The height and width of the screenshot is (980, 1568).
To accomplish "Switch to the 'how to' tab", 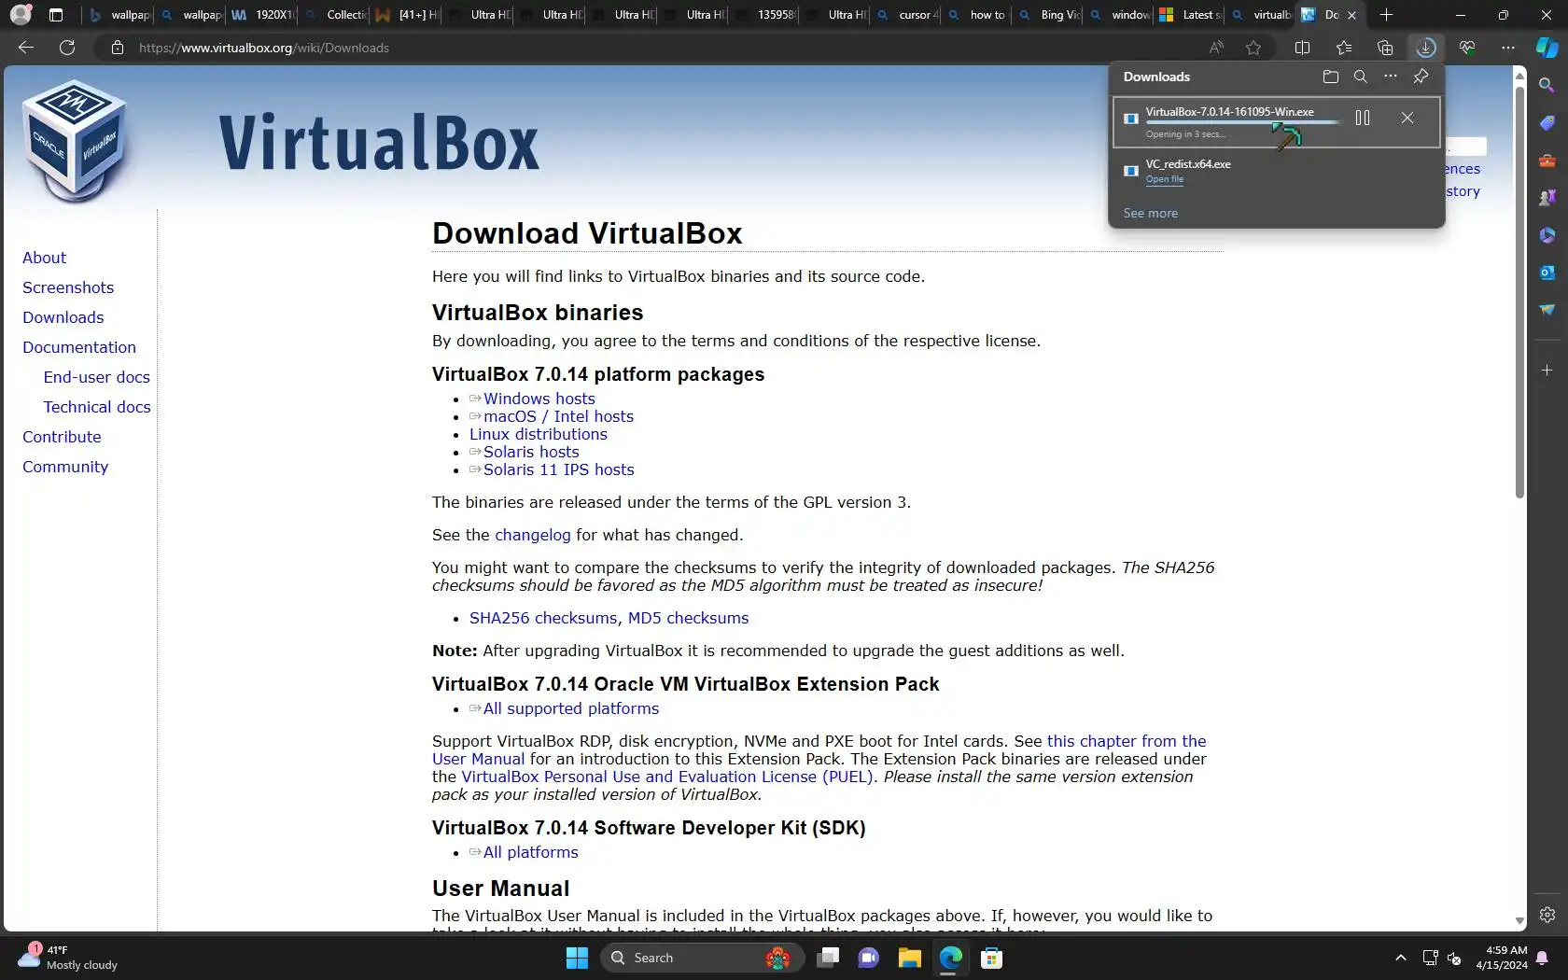I will pyautogui.click(x=977, y=15).
